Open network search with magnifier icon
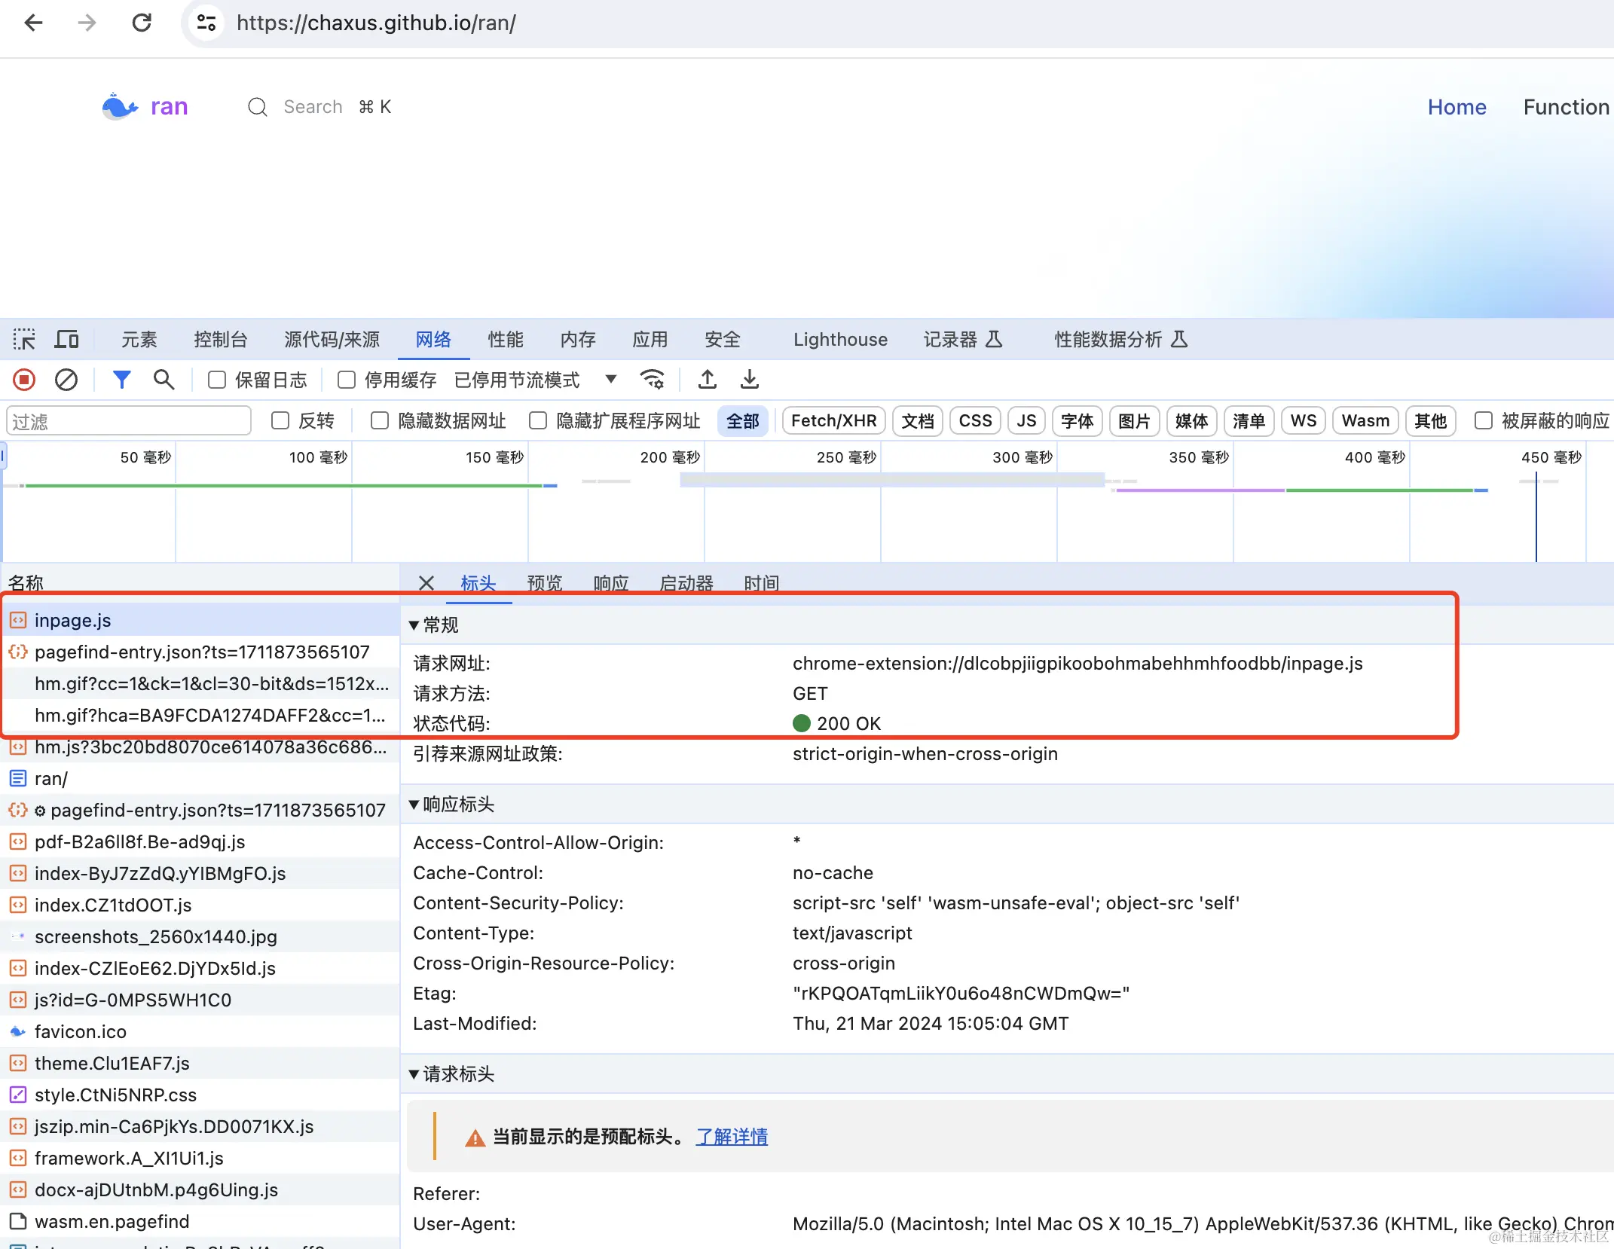 164,380
